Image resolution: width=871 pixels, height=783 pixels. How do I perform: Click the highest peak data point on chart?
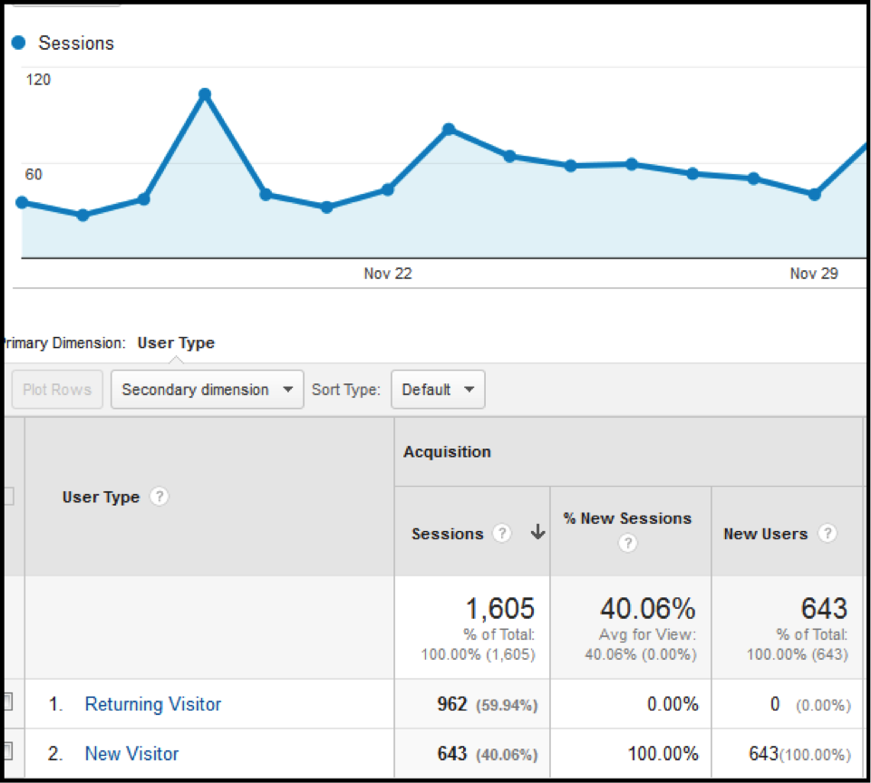pyautogui.click(x=205, y=94)
